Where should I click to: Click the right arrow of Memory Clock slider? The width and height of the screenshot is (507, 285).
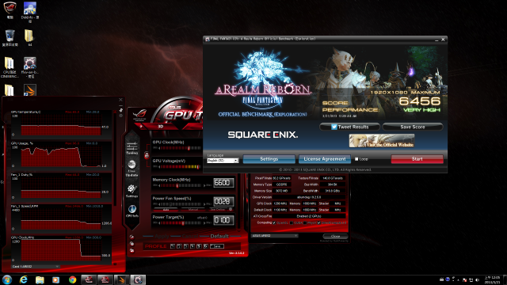tap(204, 185)
